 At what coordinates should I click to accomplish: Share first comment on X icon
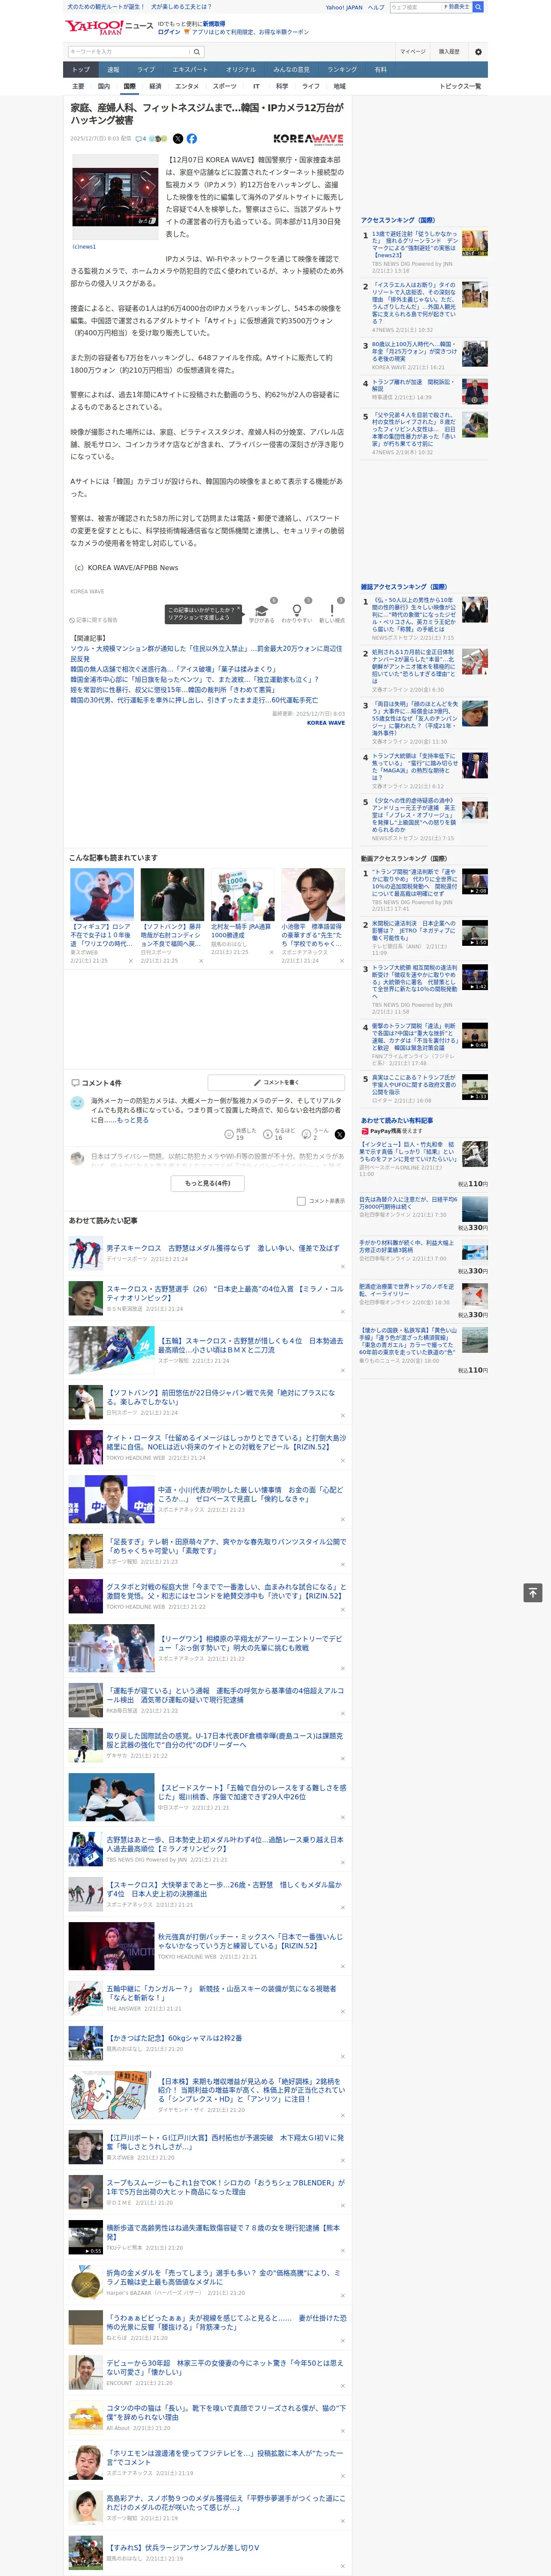coord(339,1134)
